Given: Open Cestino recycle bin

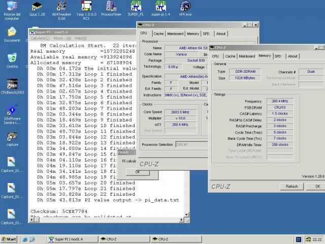Looking at the screenshot, I should pos(12,60).
